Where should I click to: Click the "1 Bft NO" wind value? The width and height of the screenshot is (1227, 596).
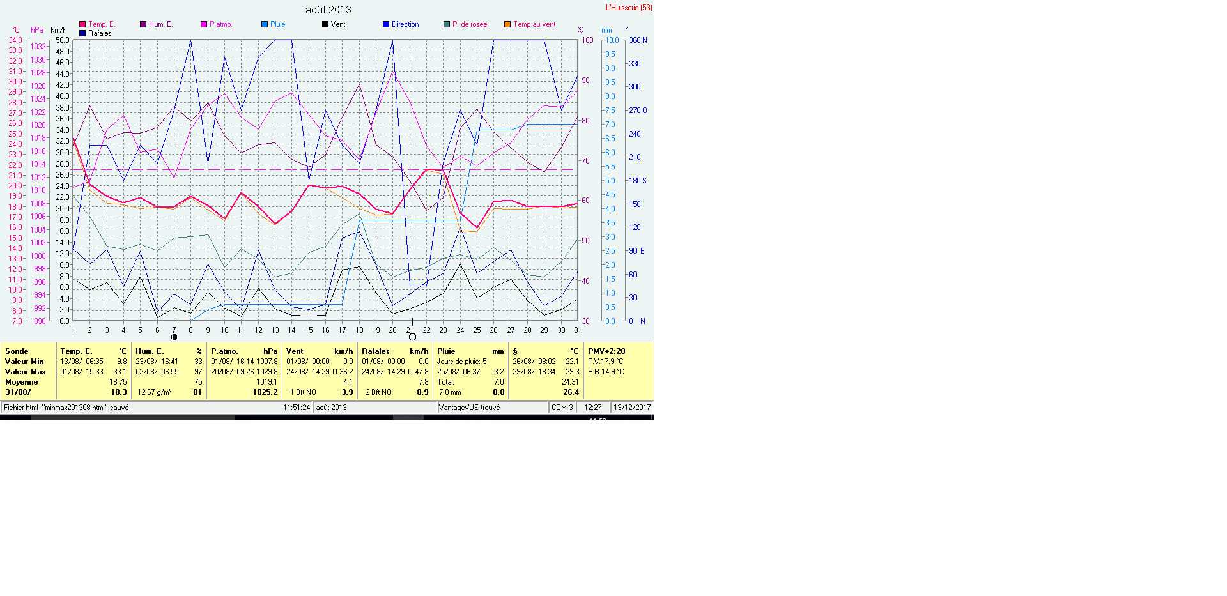(303, 392)
